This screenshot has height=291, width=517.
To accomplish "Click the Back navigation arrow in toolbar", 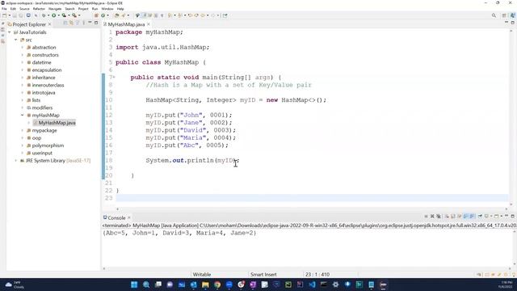I will coord(203,15).
